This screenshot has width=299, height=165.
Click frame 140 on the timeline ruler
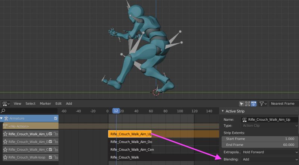coord(209,111)
